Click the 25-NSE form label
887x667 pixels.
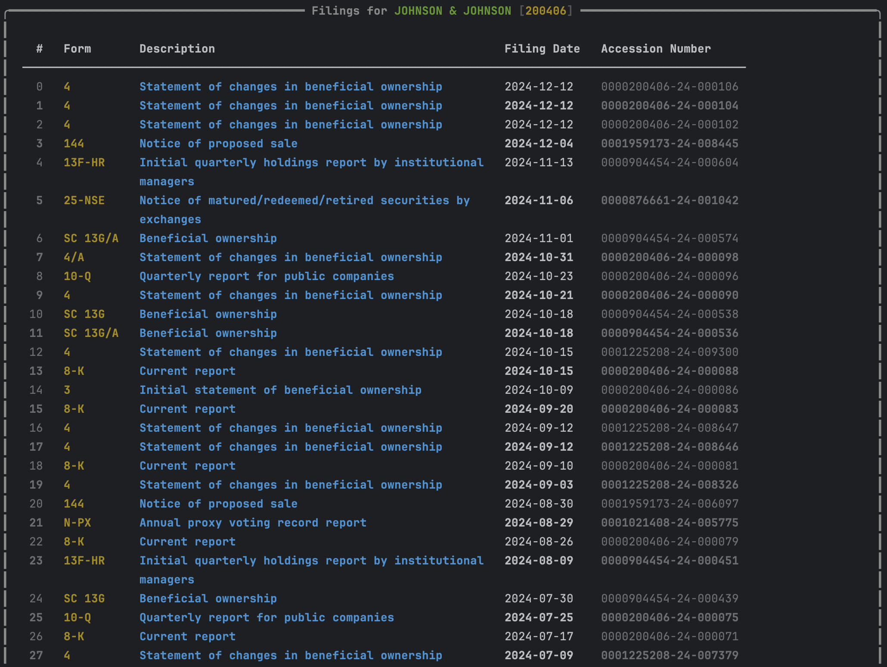pos(84,200)
